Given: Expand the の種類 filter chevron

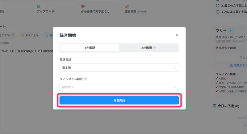Looking at the screenshot, I should click(x=10, y=43).
